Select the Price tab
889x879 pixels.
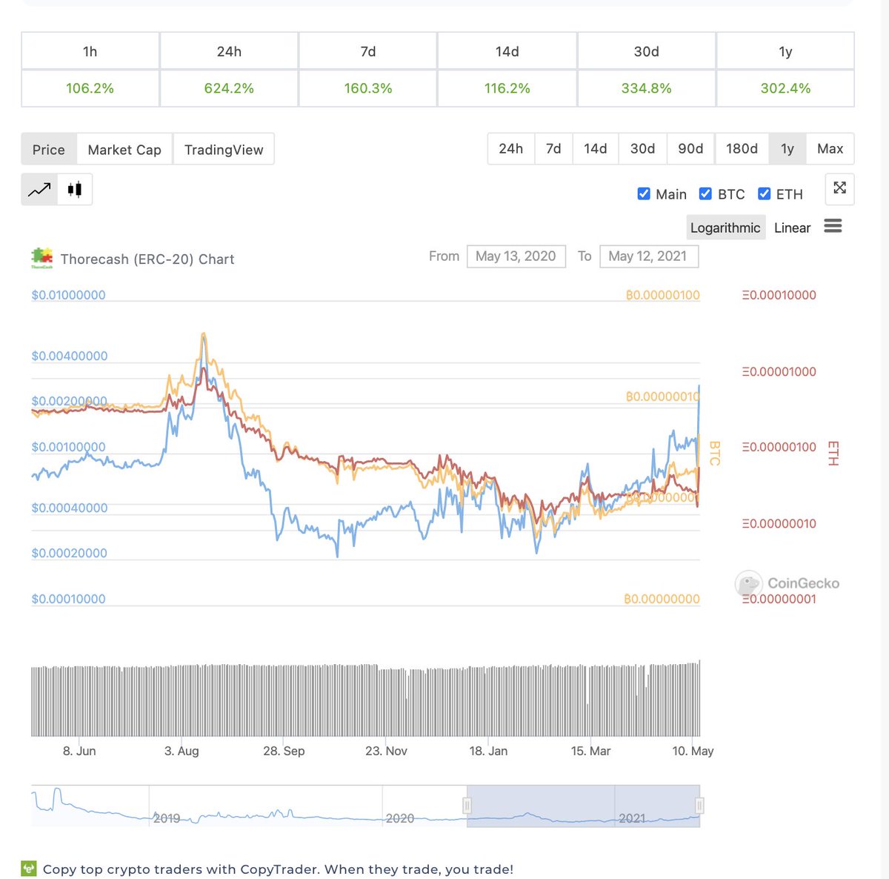[49, 149]
